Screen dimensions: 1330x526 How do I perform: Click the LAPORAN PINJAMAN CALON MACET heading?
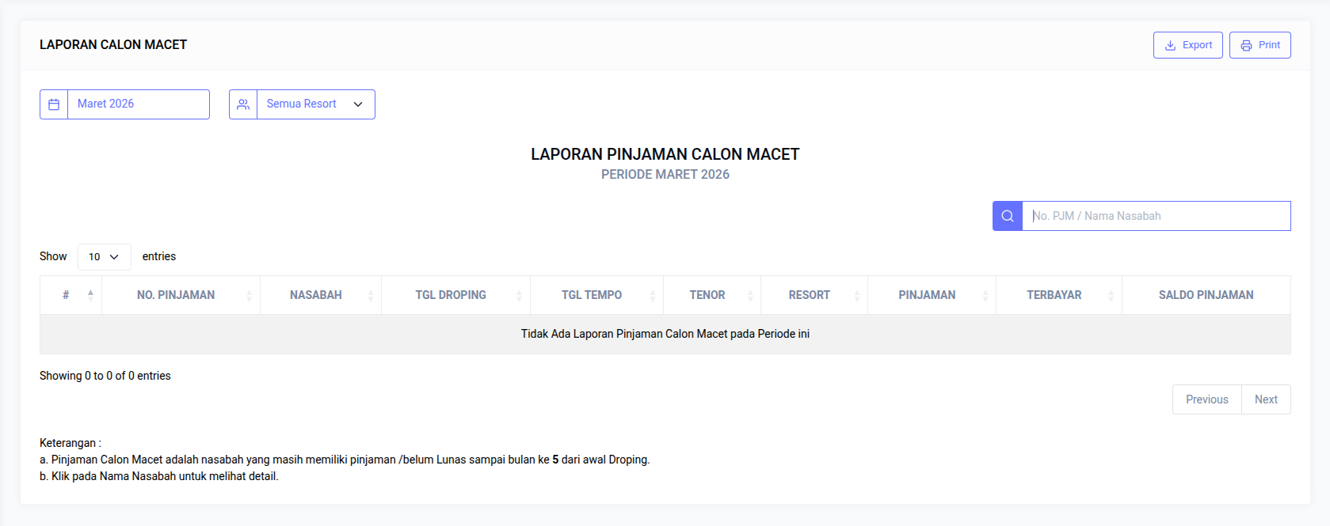[665, 154]
